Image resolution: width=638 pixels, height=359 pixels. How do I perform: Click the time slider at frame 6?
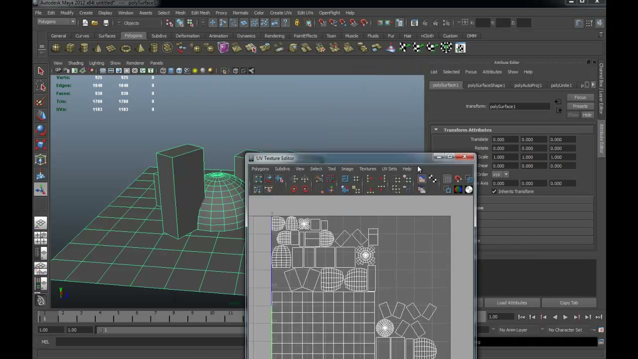click(137, 316)
